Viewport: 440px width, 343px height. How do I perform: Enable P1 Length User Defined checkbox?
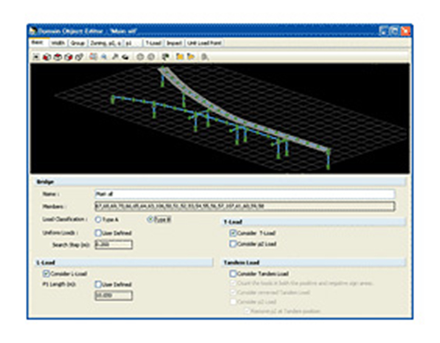(x=98, y=285)
